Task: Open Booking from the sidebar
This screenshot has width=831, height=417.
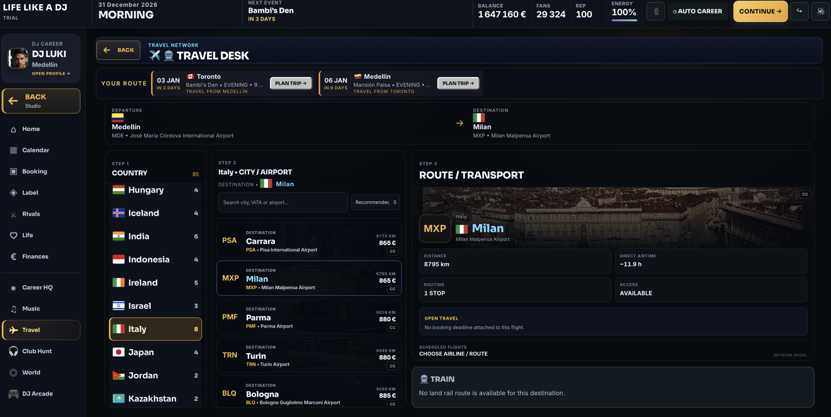Action: [x=41, y=171]
